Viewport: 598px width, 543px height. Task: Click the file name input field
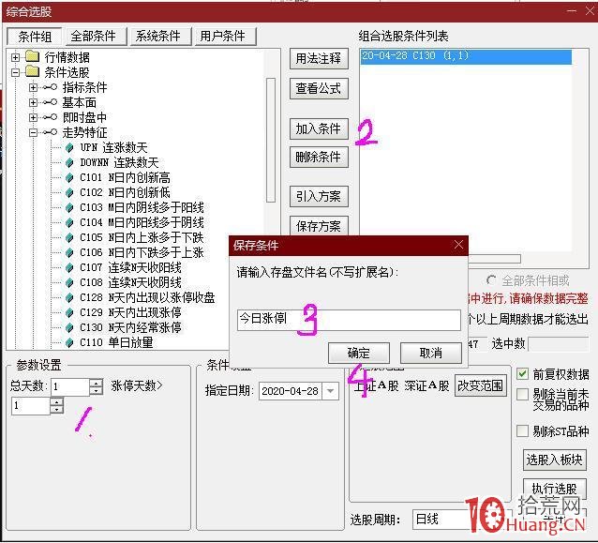point(349,320)
